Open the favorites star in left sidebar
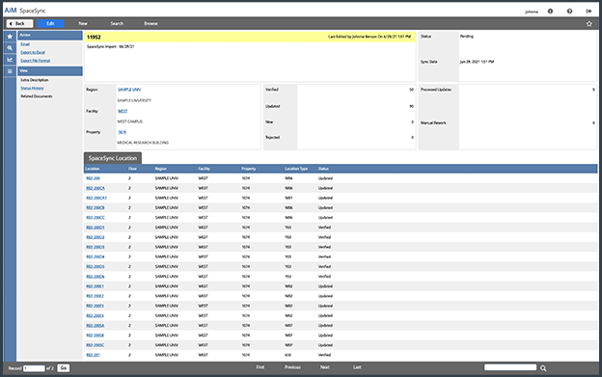 tap(10, 36)
